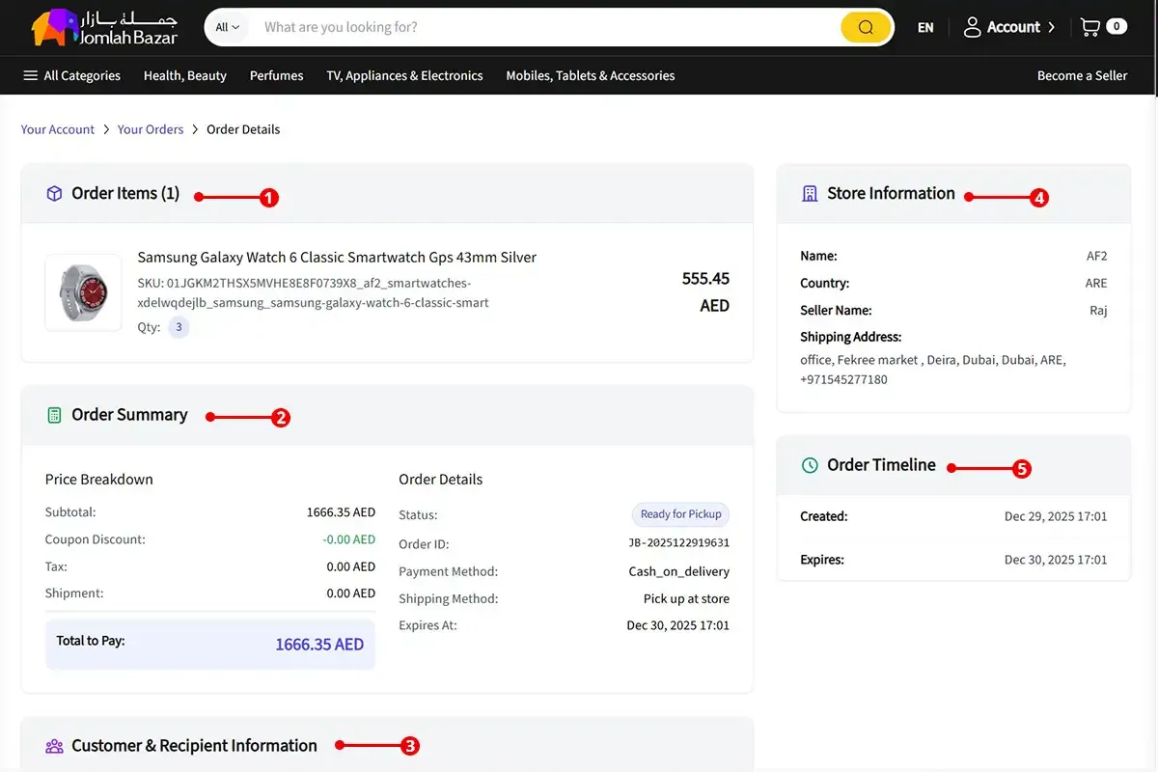The height and width of the screenshot is (772, 1158).
Task: Switch language using the EN selector
Action: coord(925,27)
